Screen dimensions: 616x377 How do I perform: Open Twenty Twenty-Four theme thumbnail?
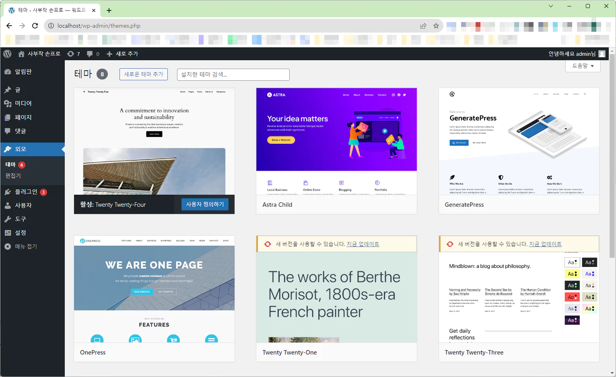(x=154, y=141)
